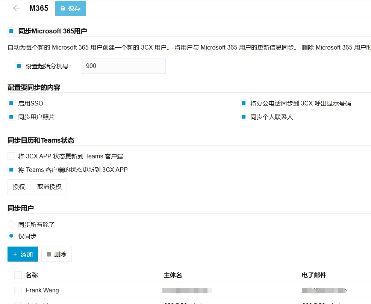The width and height of the screenshot is (371, 304).
Task: Click the starting extension field showing 900
Action: 123,66
